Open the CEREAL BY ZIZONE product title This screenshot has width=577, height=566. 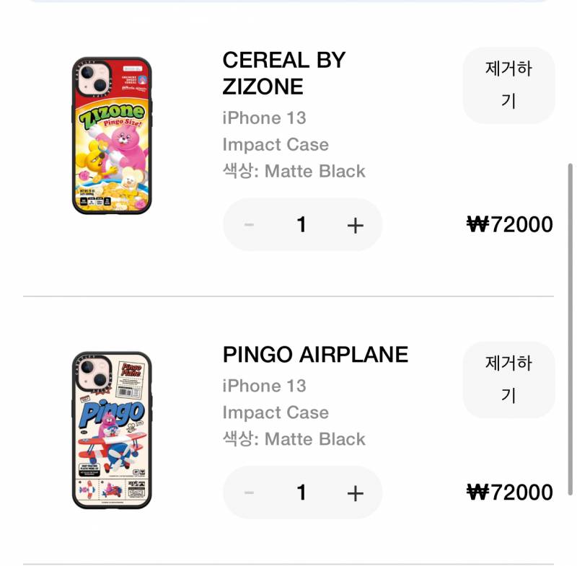coord(283,74)
